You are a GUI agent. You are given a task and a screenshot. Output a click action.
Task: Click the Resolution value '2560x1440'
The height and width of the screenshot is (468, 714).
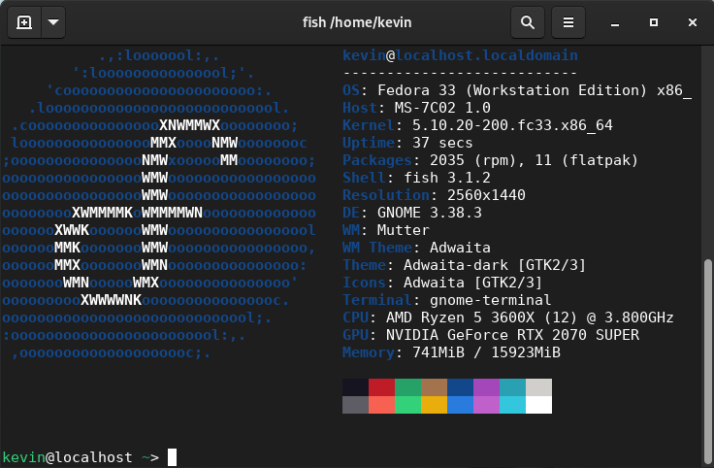tap(486, 195)
